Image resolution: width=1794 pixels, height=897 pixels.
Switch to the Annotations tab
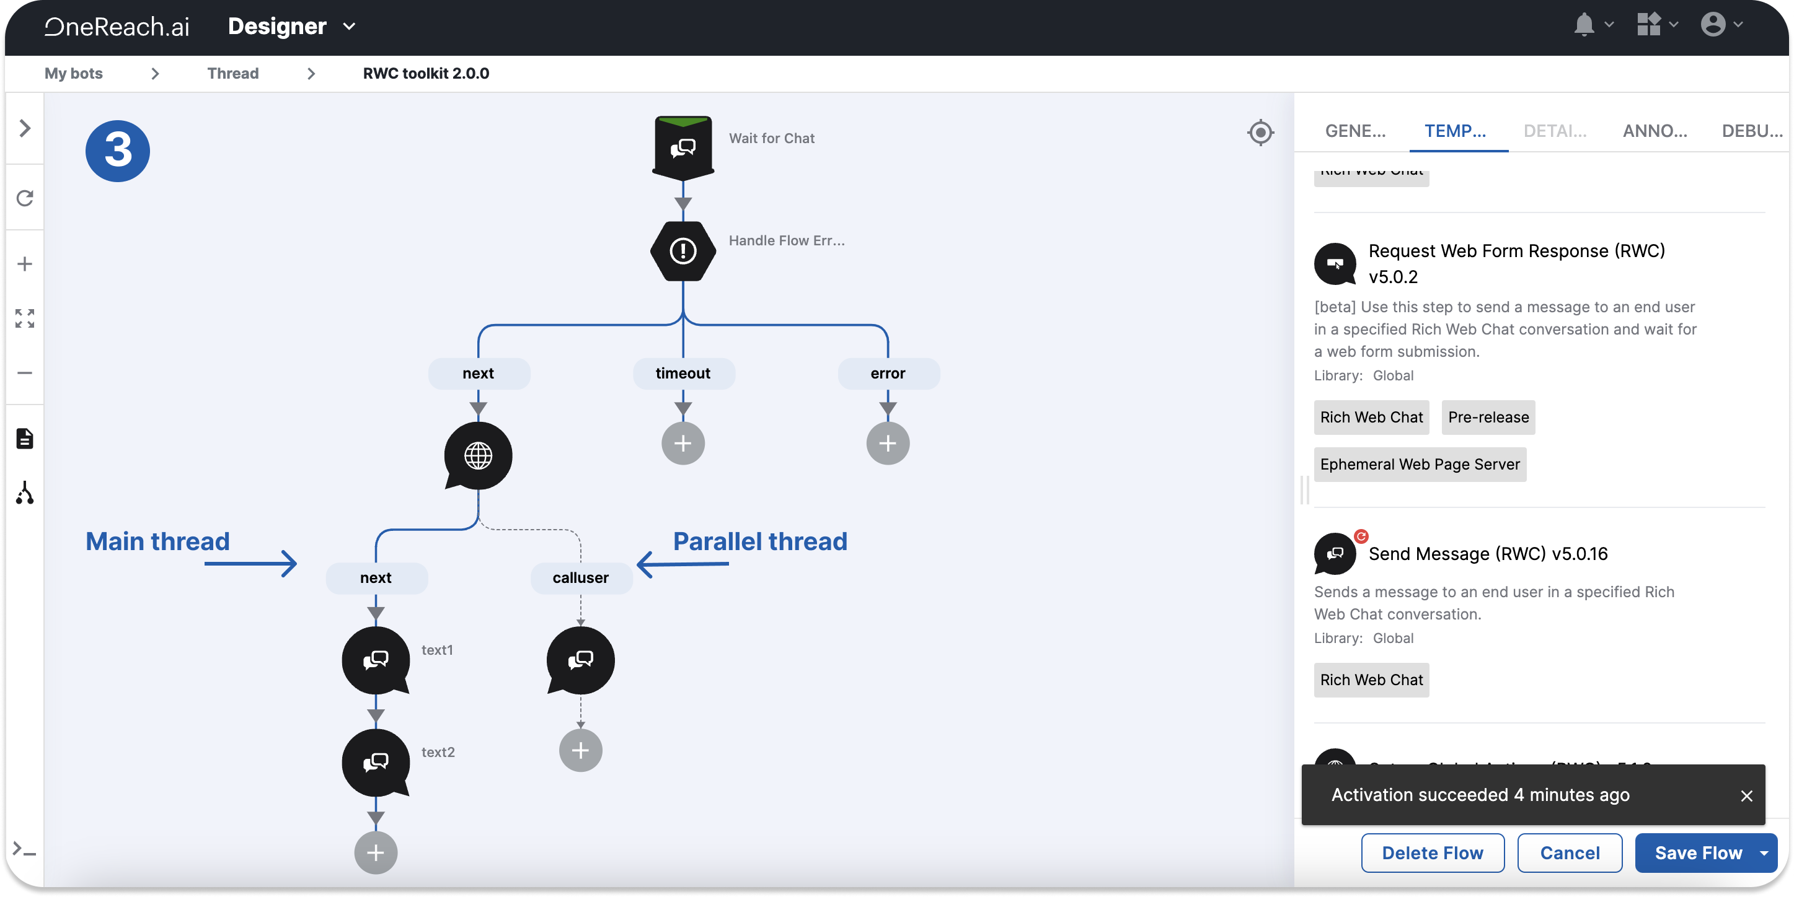(x=1654, y=131)
